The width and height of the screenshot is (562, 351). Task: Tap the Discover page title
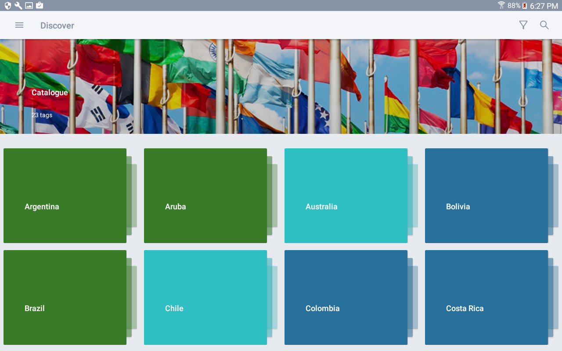click(57, 25)
